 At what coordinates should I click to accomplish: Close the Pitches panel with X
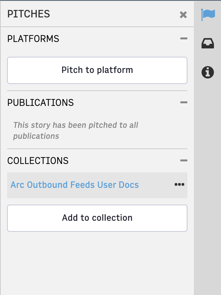pyautogui.click(x=183, y=15)
